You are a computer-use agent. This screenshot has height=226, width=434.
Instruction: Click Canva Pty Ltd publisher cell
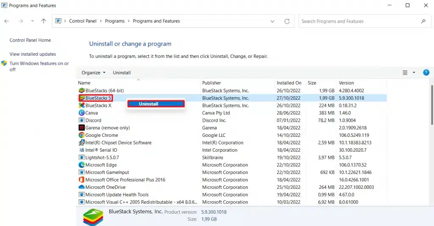216,113
